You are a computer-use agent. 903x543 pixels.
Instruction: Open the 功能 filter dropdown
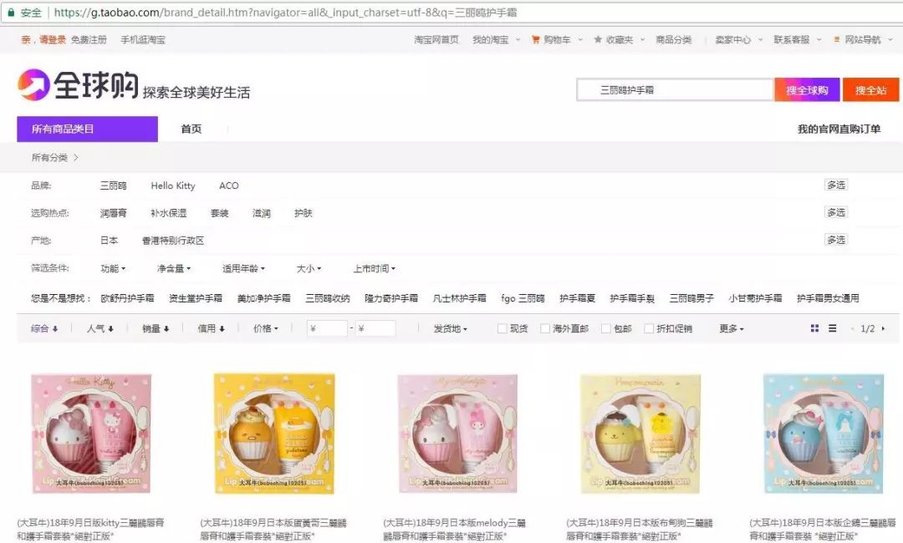point(113,269)
